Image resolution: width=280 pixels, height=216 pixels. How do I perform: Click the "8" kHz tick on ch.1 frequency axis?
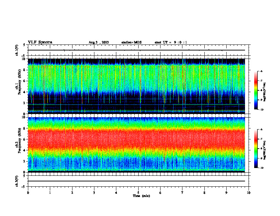(25, 70)
